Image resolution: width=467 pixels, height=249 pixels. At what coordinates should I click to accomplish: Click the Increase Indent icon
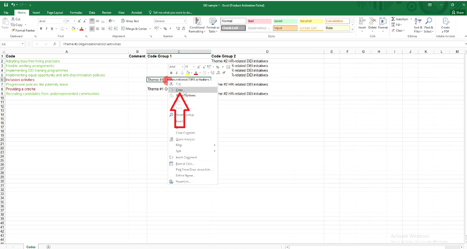tap(115, 29)
